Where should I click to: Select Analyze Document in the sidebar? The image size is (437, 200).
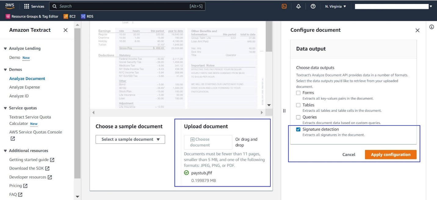(27, 78)
